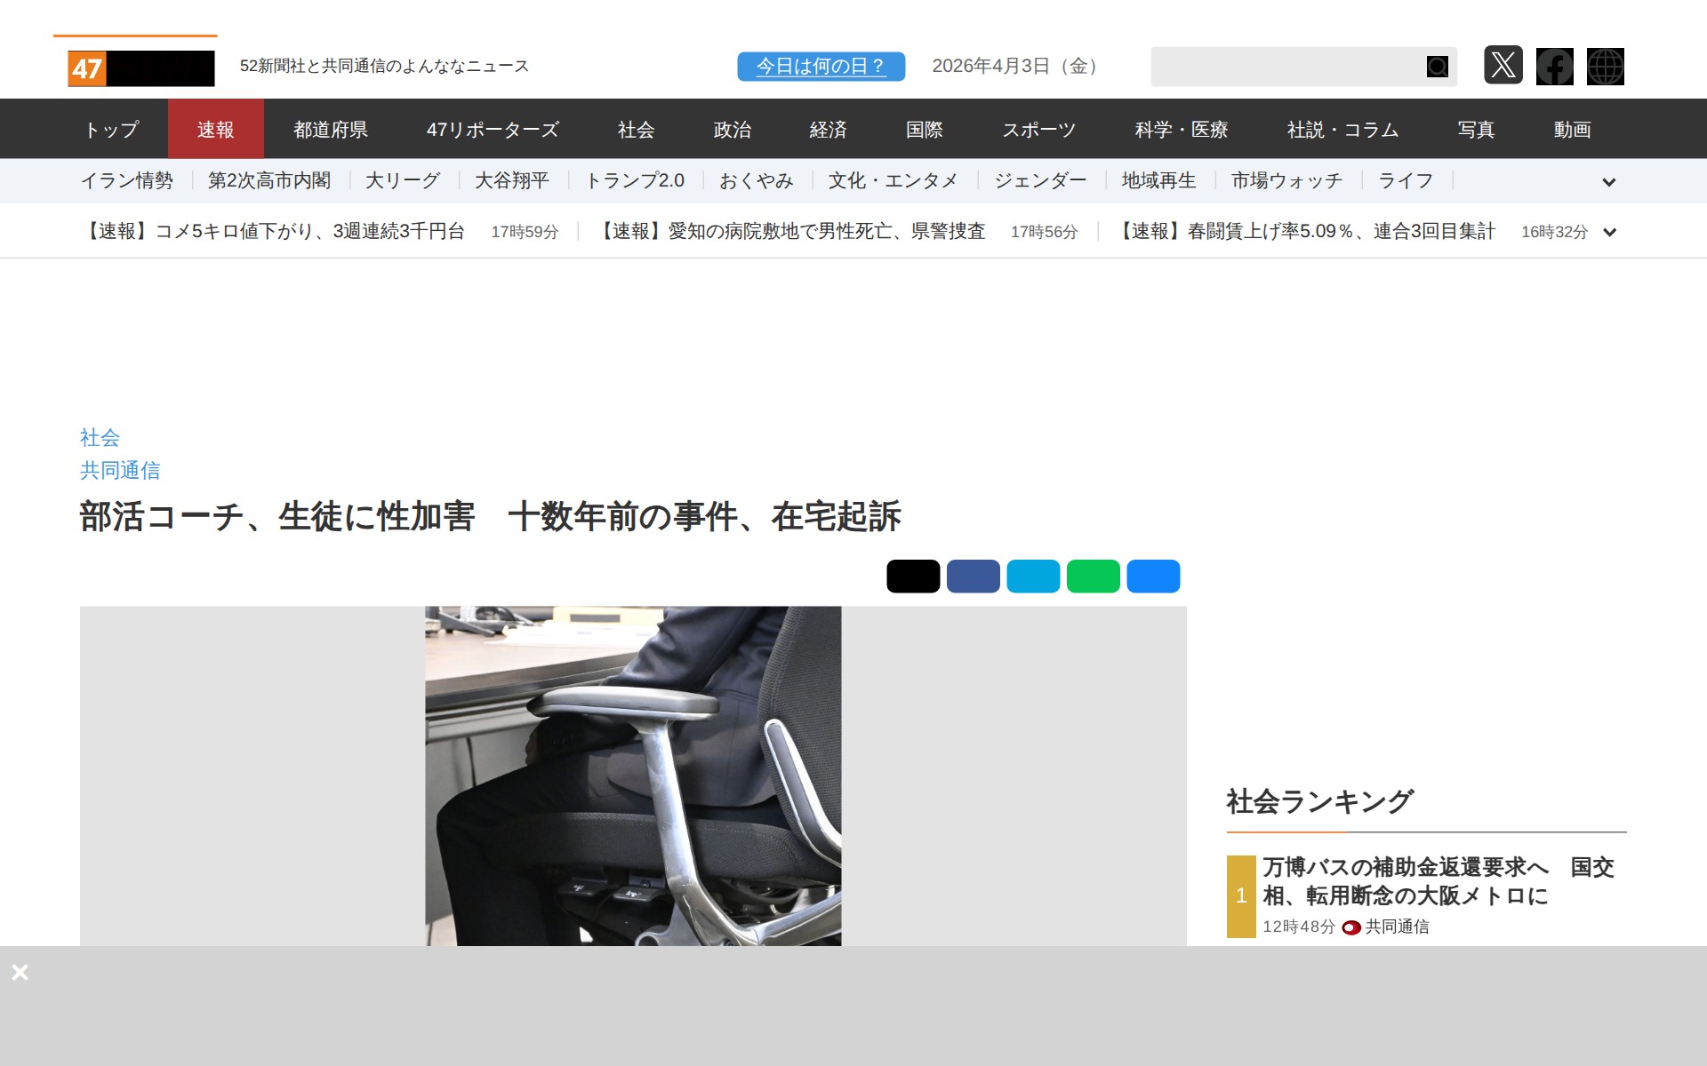1707x1066 pixels.
Task: Open the 社会 category link above headline
Action: 100,437
